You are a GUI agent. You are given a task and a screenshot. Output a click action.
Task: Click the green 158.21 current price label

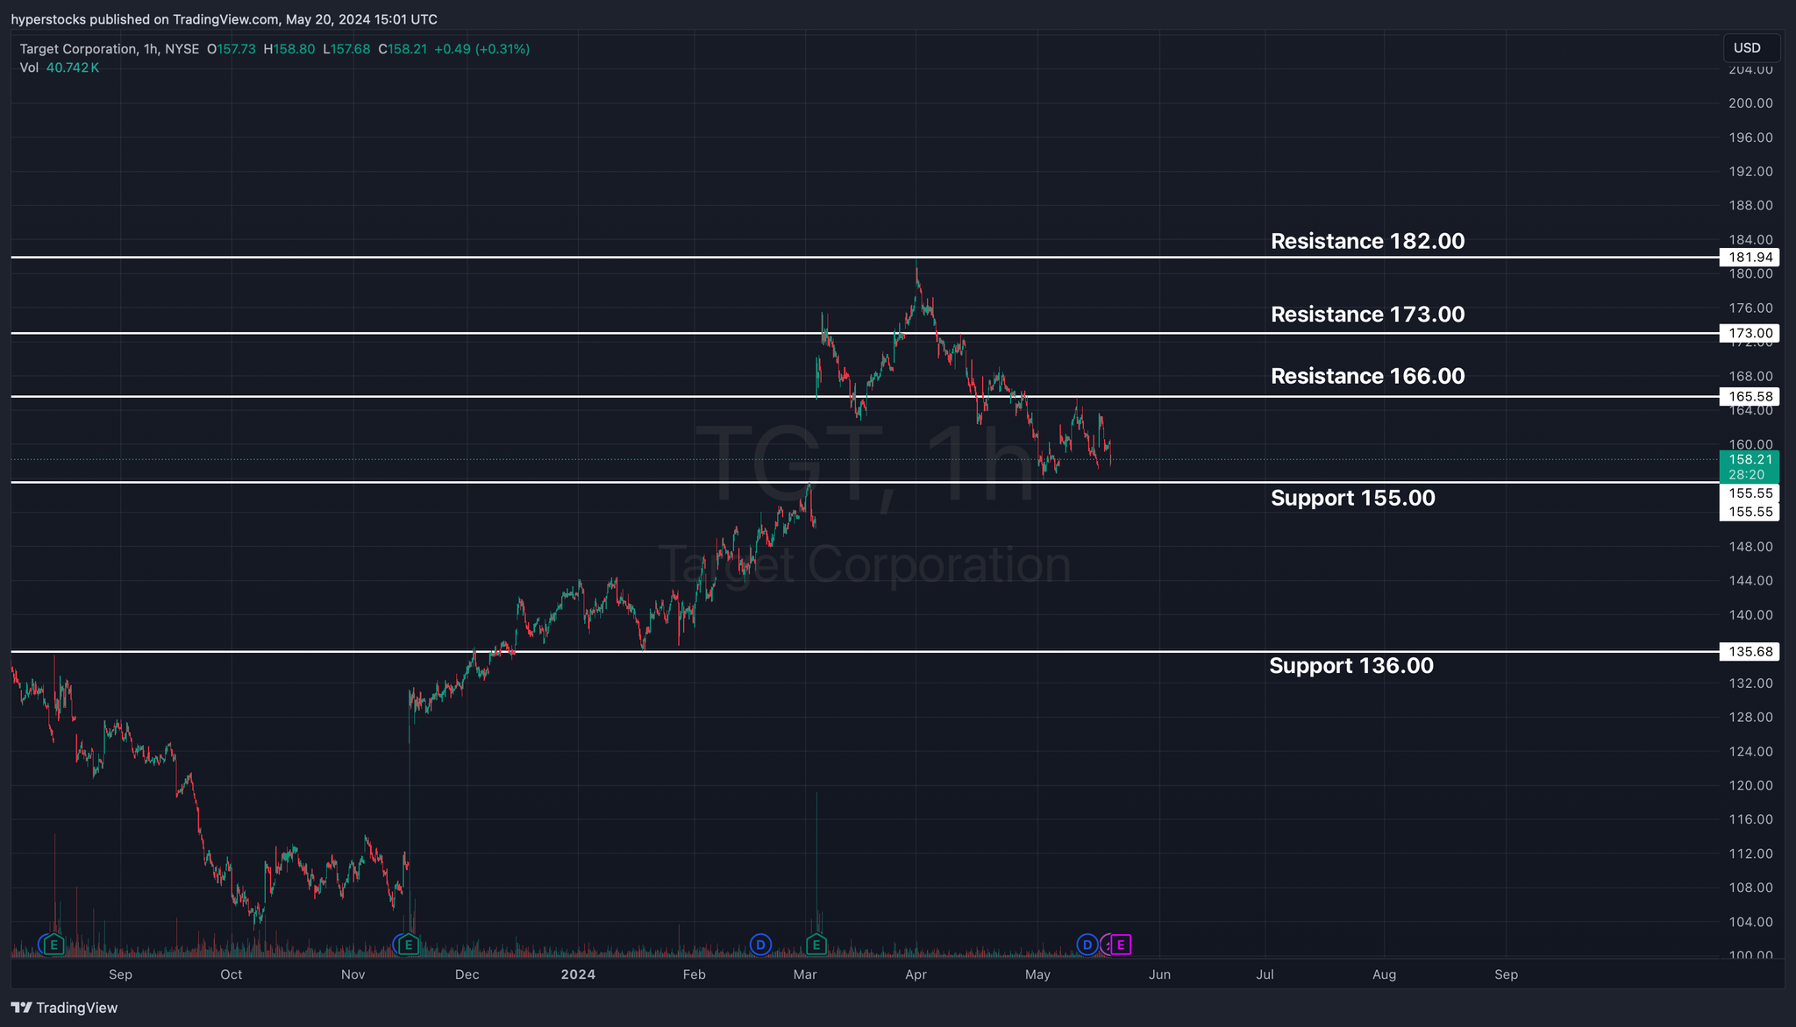pyautogui.click(x=1750, y=459)
